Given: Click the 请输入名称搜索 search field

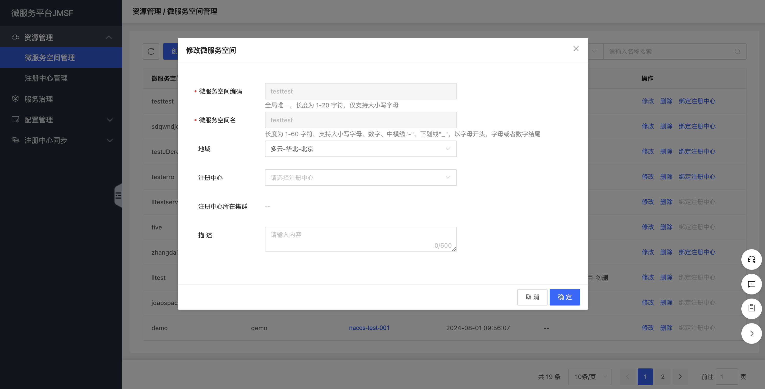Looking at the screenshot, I should click(x=674, y=51).
